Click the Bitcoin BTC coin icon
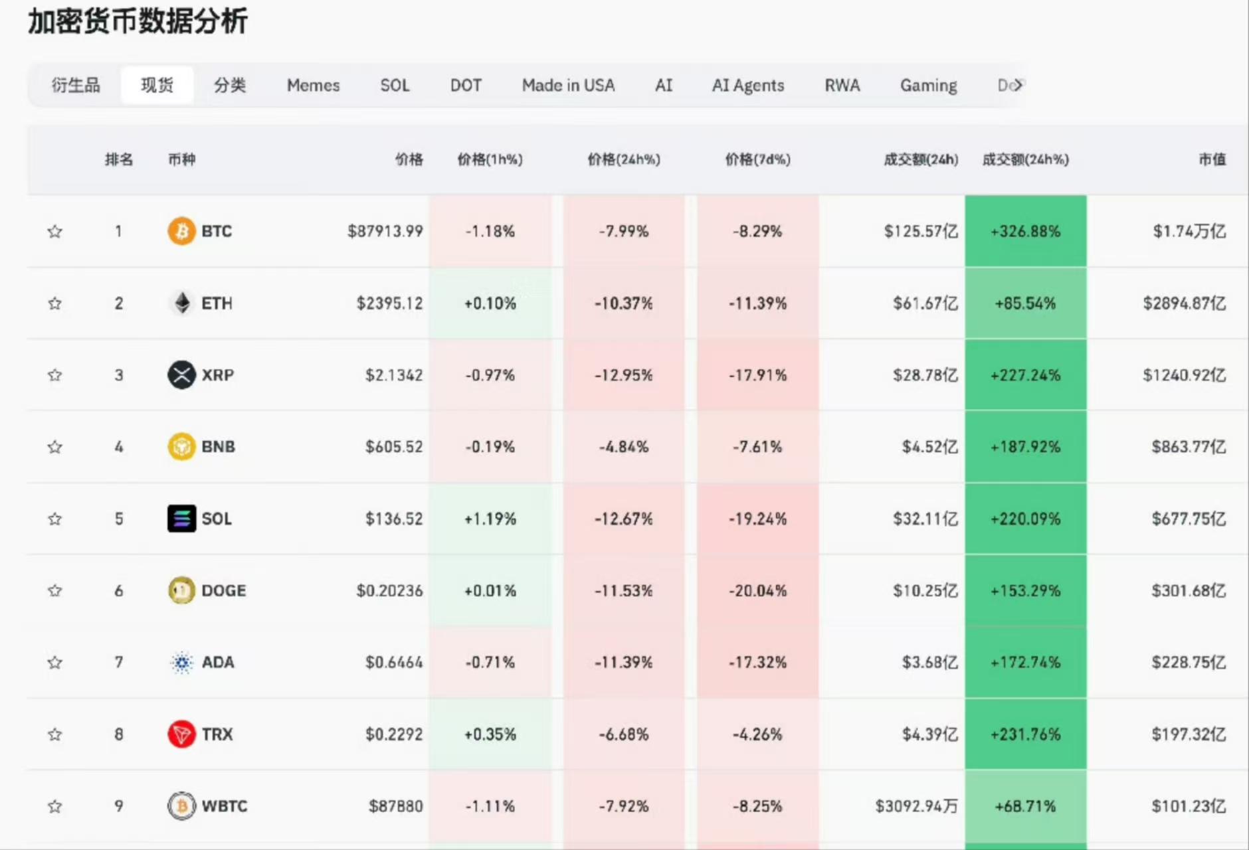 (x=181, y=231)
